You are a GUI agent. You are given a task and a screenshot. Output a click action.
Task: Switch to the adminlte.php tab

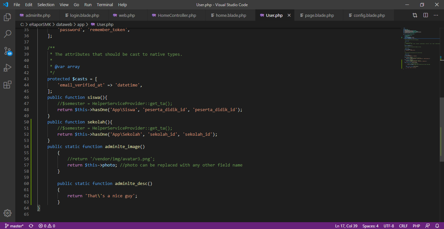pos(38,15)
